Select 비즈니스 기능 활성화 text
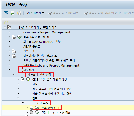Image resolution: width=134 pixels, height=116 pixels. (x=36, y=37)
